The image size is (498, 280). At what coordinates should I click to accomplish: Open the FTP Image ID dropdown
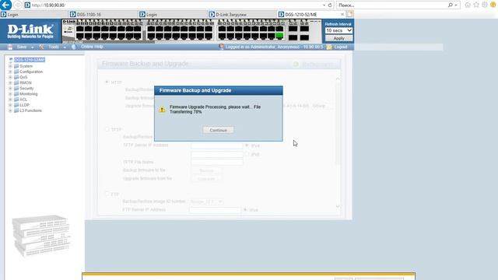(206, 201)
